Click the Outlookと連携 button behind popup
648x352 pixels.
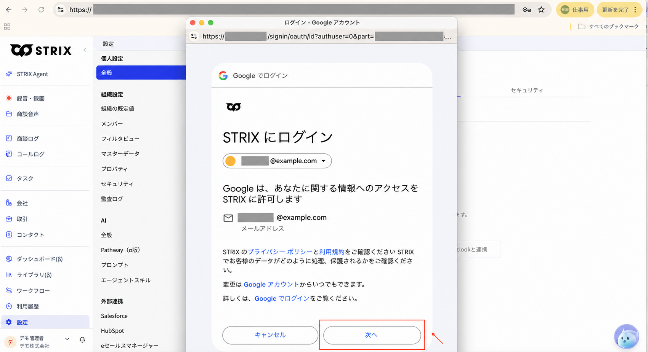[479, 250]
